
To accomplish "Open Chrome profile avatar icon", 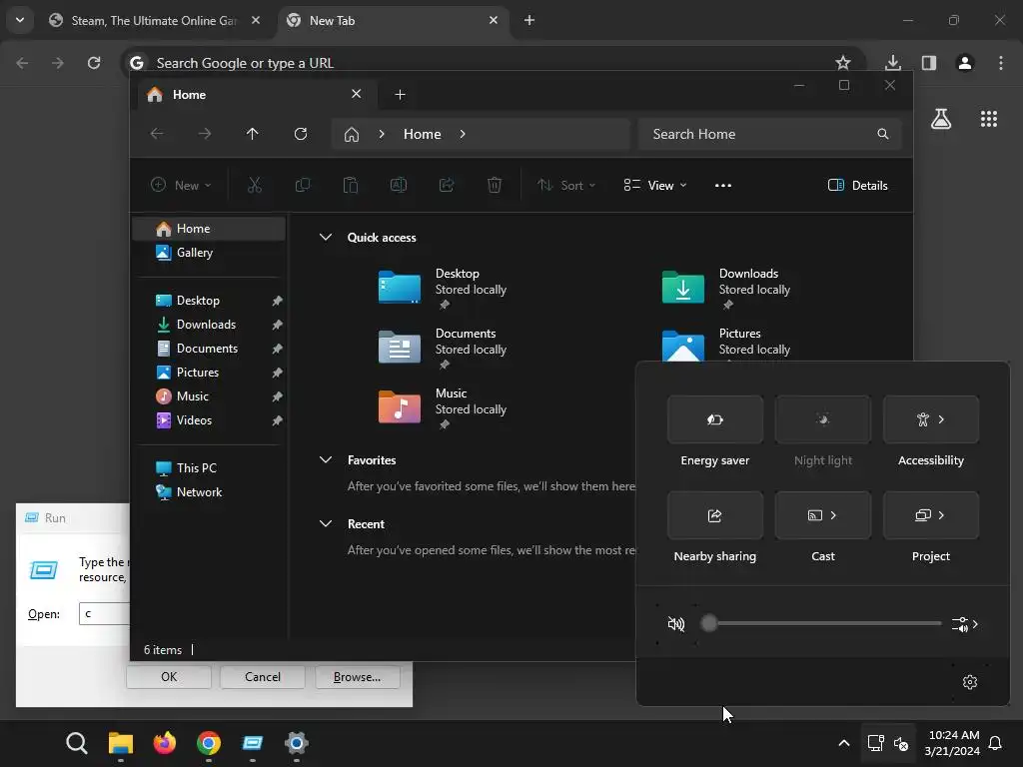I will 965,63.
